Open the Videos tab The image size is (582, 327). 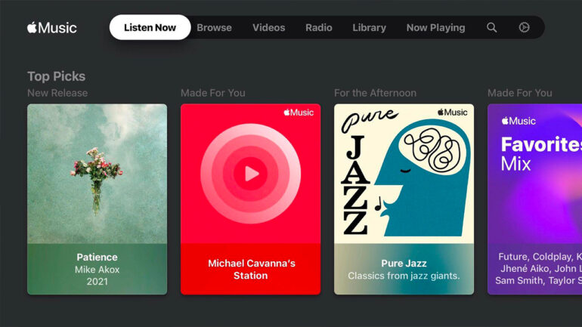click(x=269, y=28)
